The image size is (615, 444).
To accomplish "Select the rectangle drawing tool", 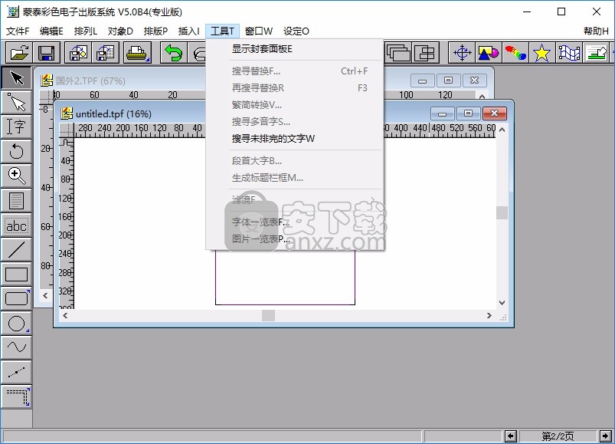I will [17, 274].
